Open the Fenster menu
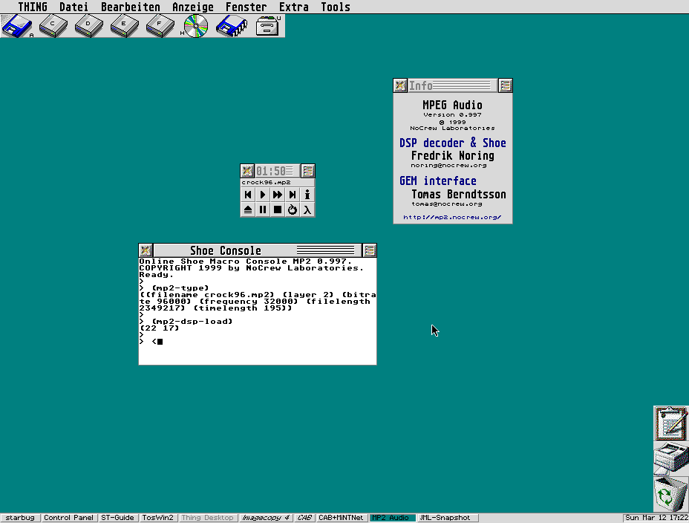689x523 pixels. 246,7
